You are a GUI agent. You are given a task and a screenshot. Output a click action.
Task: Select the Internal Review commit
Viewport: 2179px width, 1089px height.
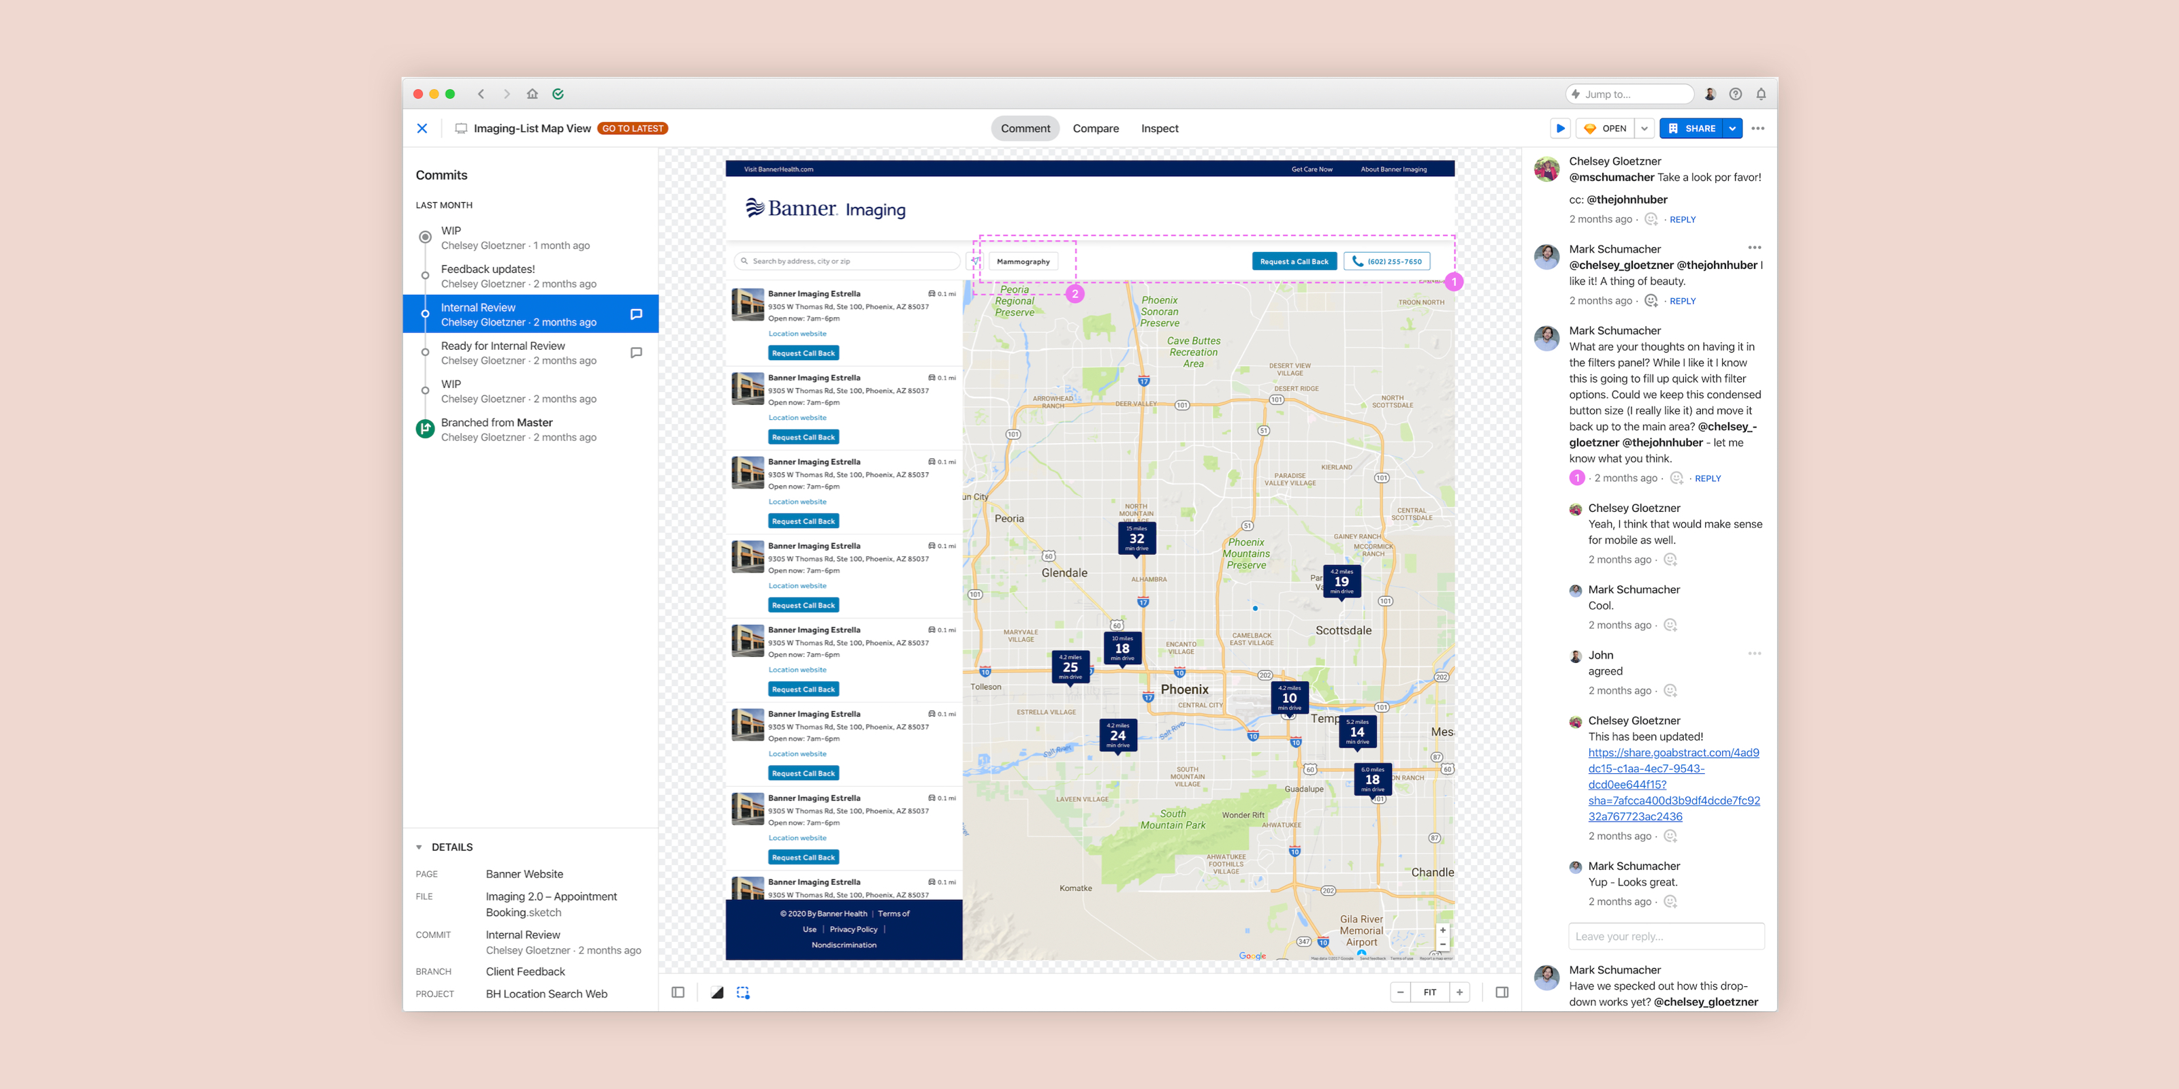(x=530, y=314)
